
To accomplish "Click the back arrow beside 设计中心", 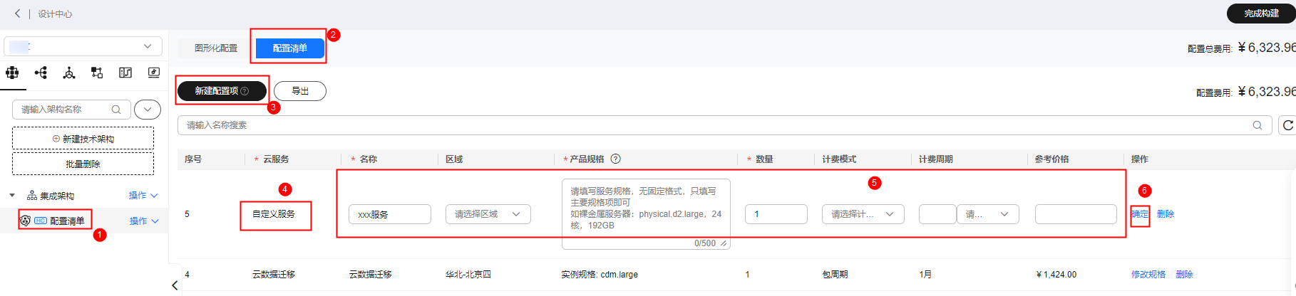I will point(18,14).
